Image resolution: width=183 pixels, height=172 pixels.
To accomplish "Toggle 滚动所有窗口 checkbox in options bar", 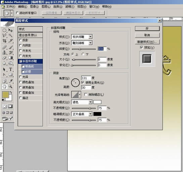I will [x=17, y=13].
